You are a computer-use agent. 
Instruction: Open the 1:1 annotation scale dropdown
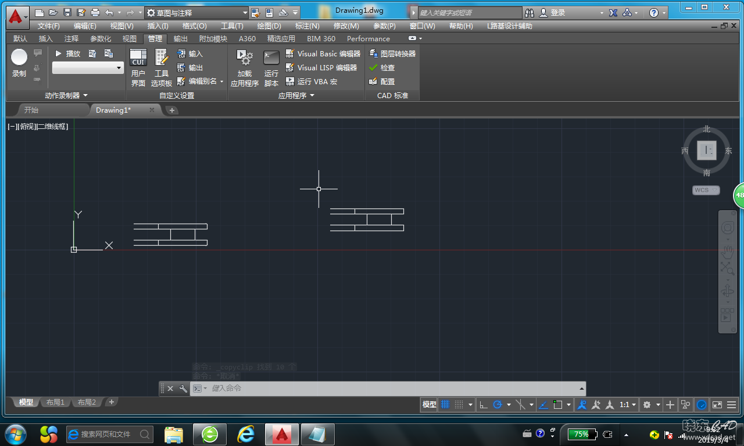point(627,405)
